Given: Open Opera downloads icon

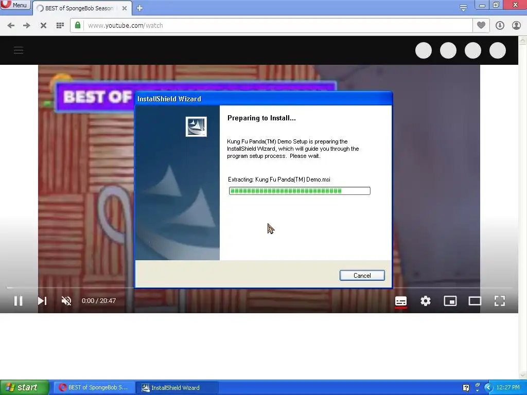Looking at the screenshot, I should 500,26.
